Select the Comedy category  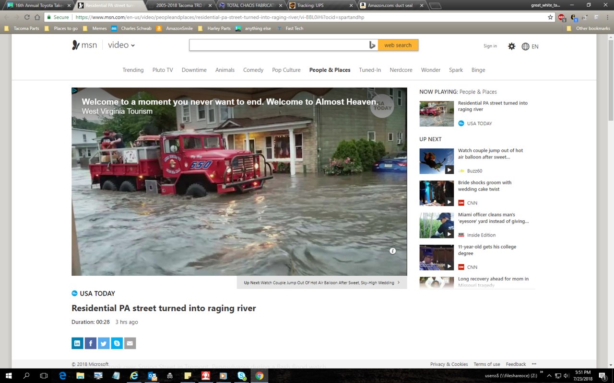click(x=253, y=70)
